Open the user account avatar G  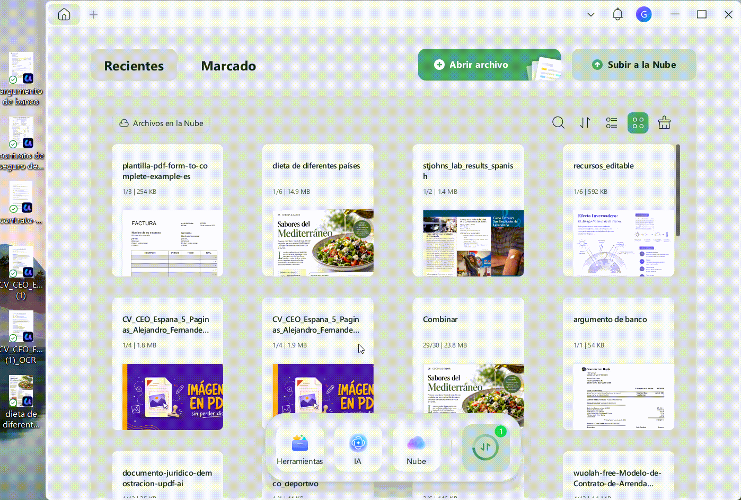(644, 14)
